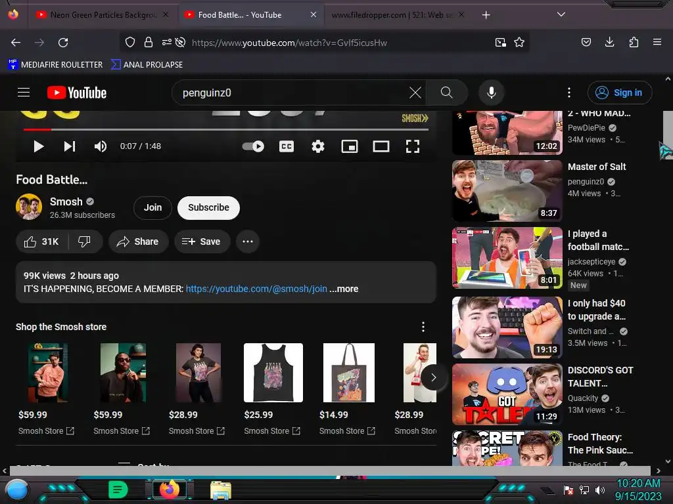Open the green notes app on taskbar

coord(118,490)
